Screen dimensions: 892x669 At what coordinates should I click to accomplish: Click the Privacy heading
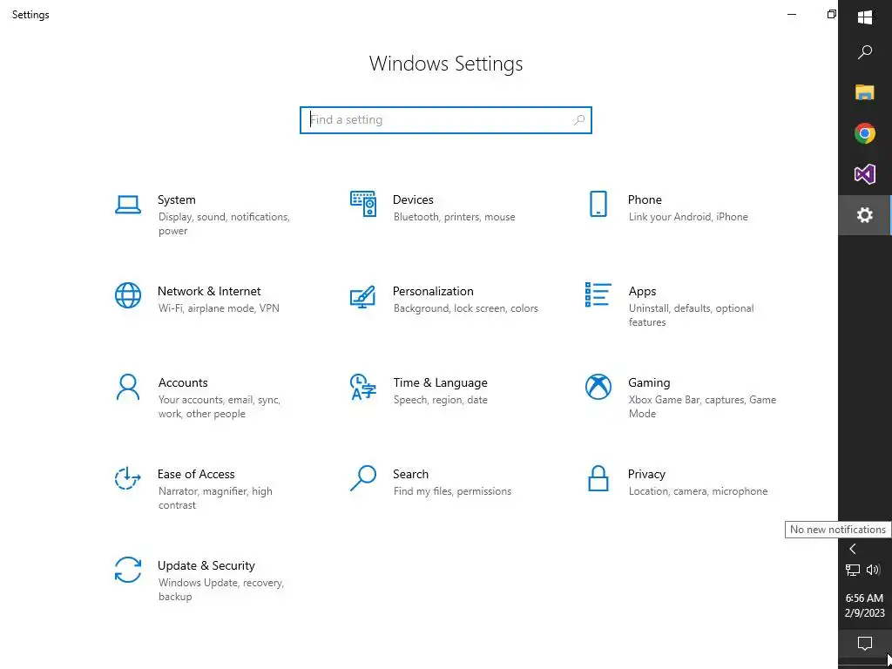pos(646,475)
